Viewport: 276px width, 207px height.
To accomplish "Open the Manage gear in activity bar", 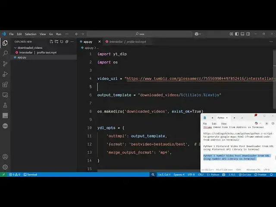I will point(5,167).
